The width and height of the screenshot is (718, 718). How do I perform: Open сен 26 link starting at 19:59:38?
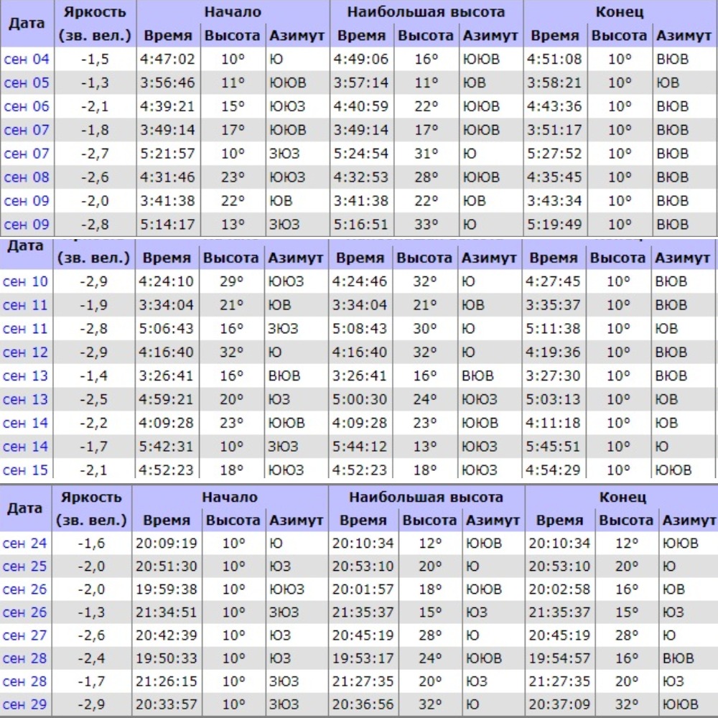point(24,589)
